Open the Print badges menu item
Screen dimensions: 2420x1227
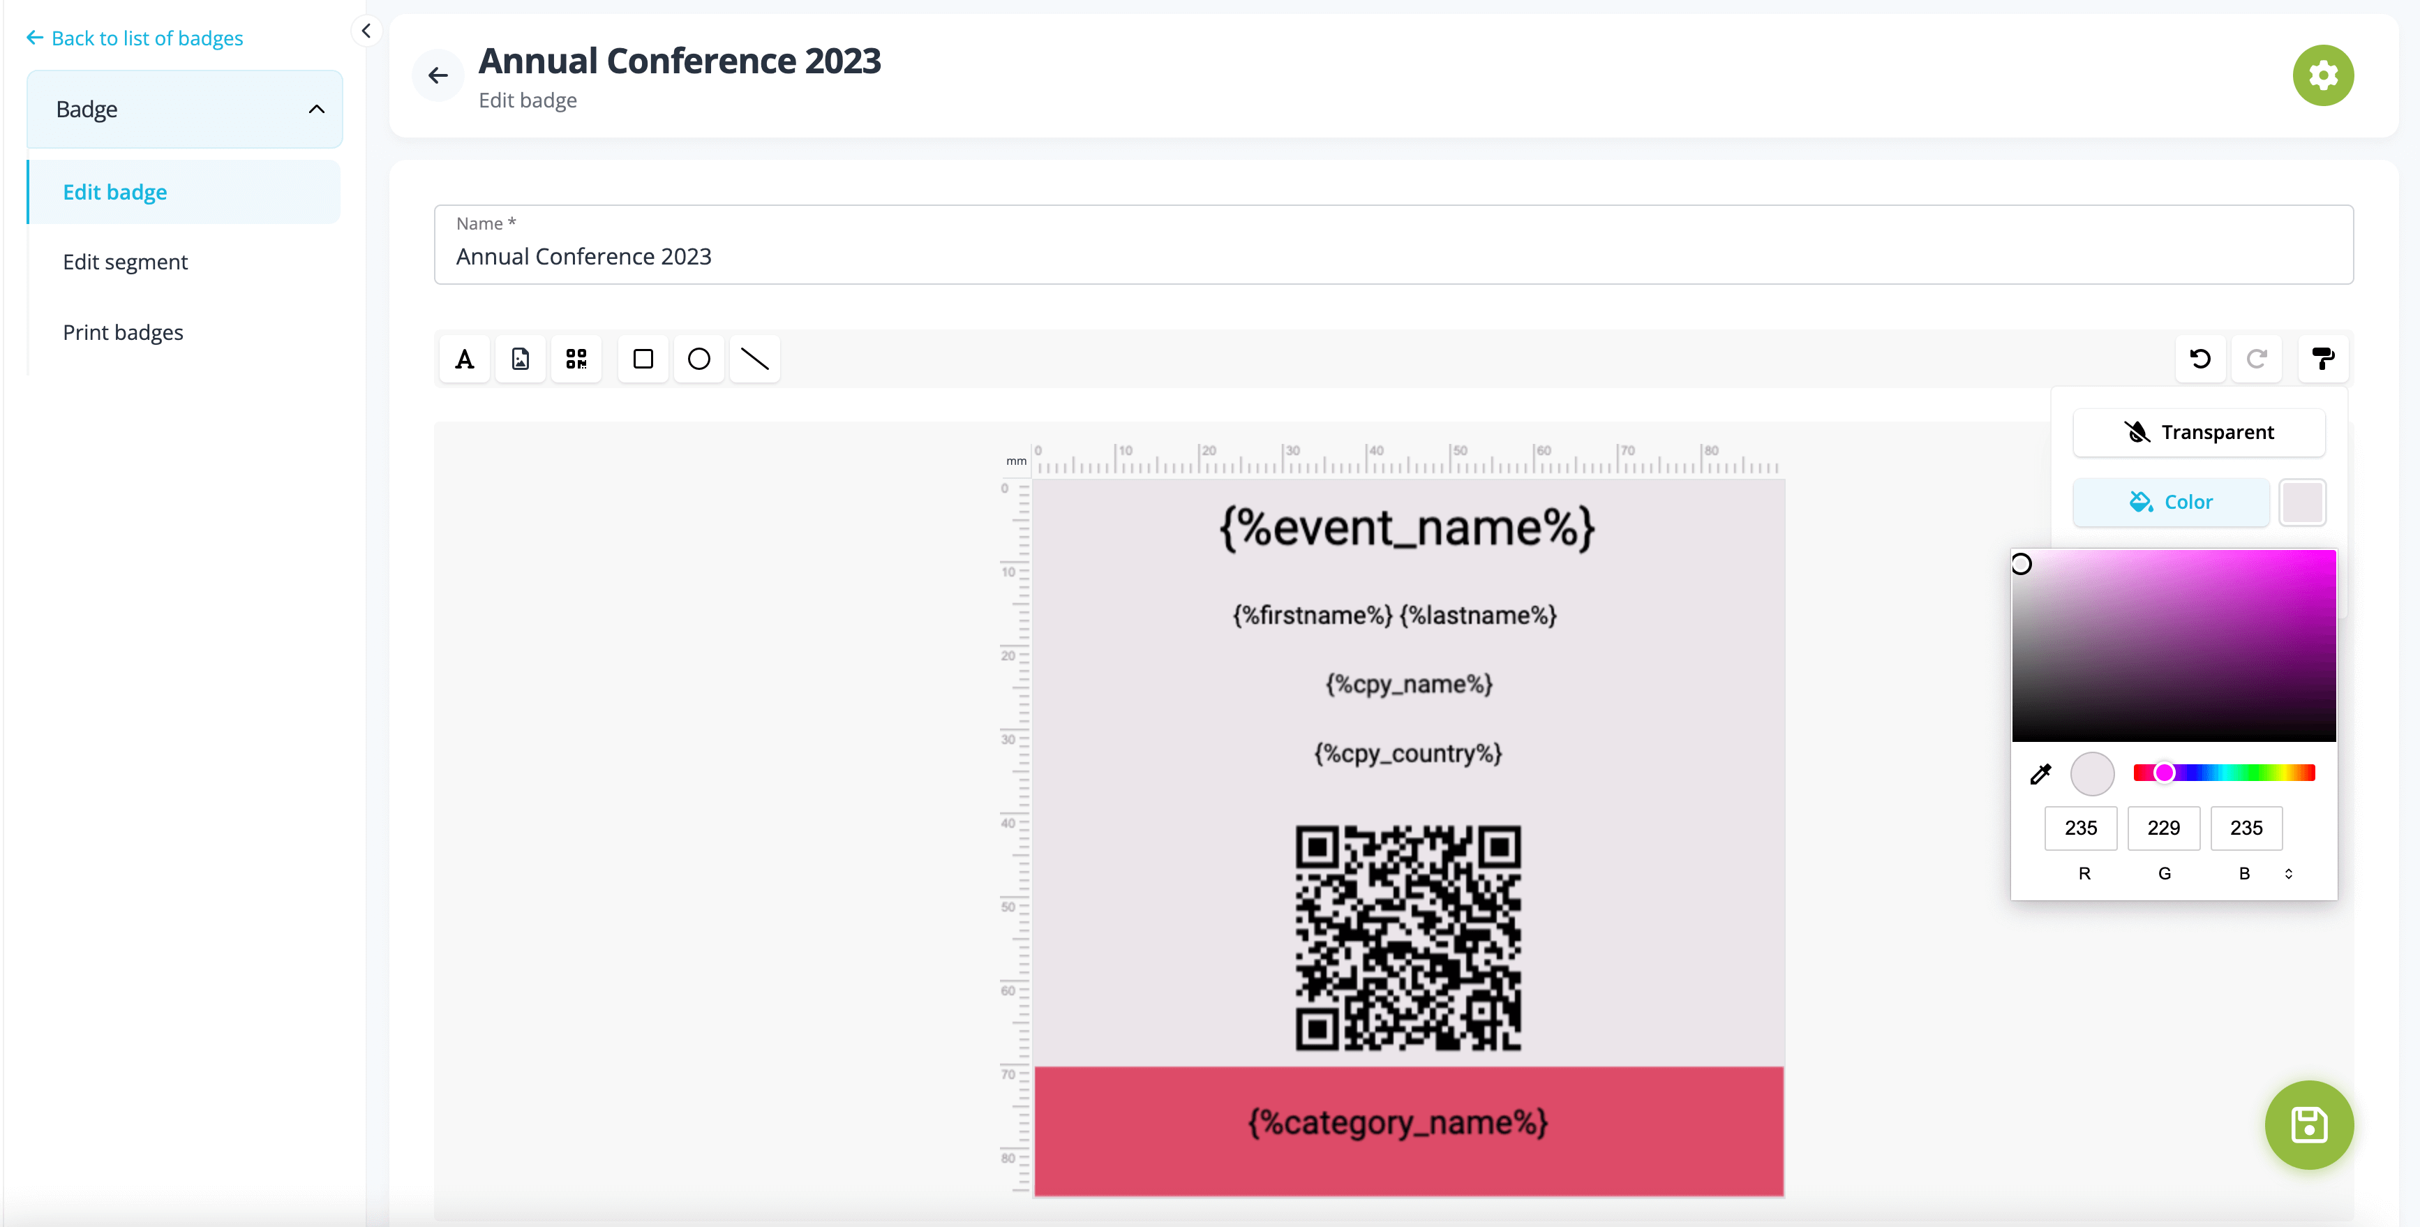(123, 333)
